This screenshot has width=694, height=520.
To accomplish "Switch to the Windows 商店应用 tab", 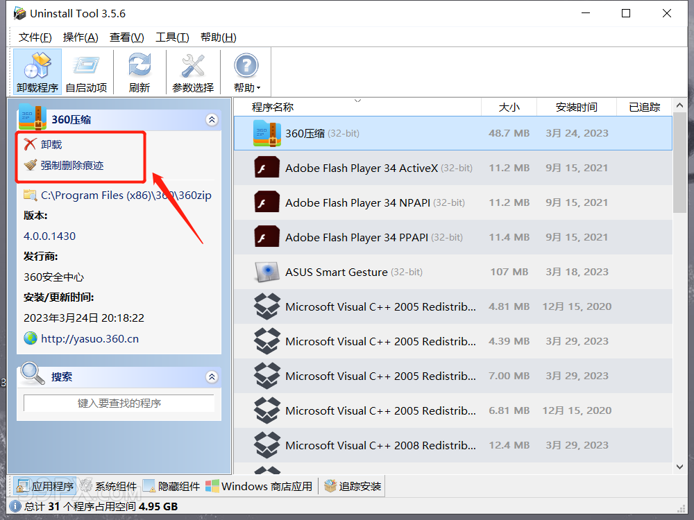I will 259,486.
